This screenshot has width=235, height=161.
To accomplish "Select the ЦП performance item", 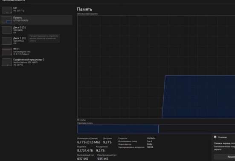I will click(36, 10).
